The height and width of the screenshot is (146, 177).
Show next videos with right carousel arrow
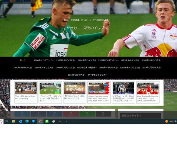click(162, 93)
